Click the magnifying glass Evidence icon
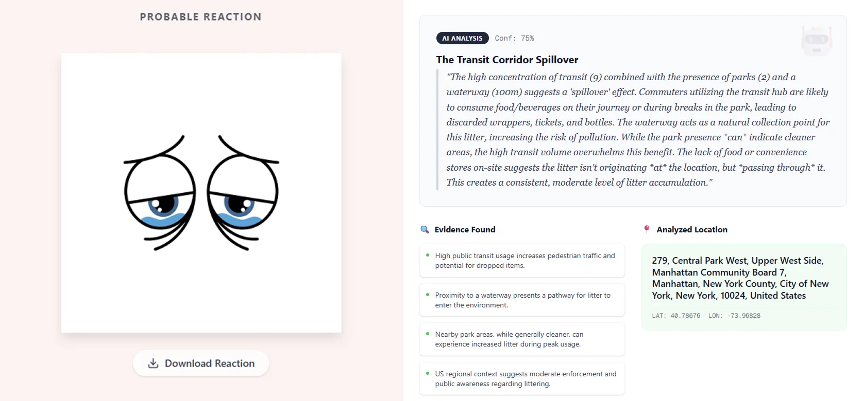The image size is (863, 401). pyautogui.click(x=425, y=229)
